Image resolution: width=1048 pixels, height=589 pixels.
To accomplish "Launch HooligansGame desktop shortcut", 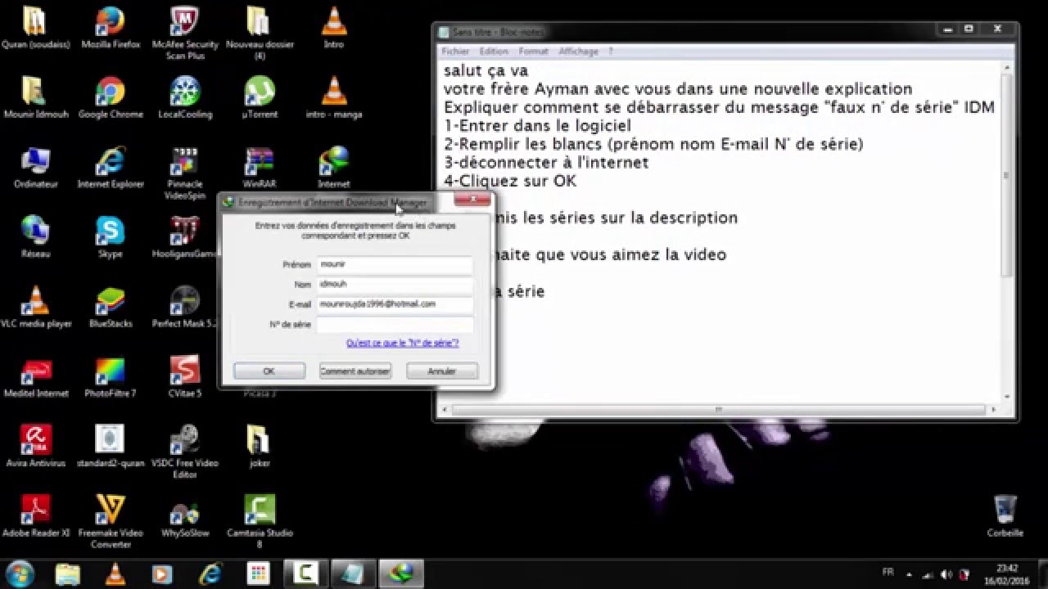I will [x=185, y=236].
